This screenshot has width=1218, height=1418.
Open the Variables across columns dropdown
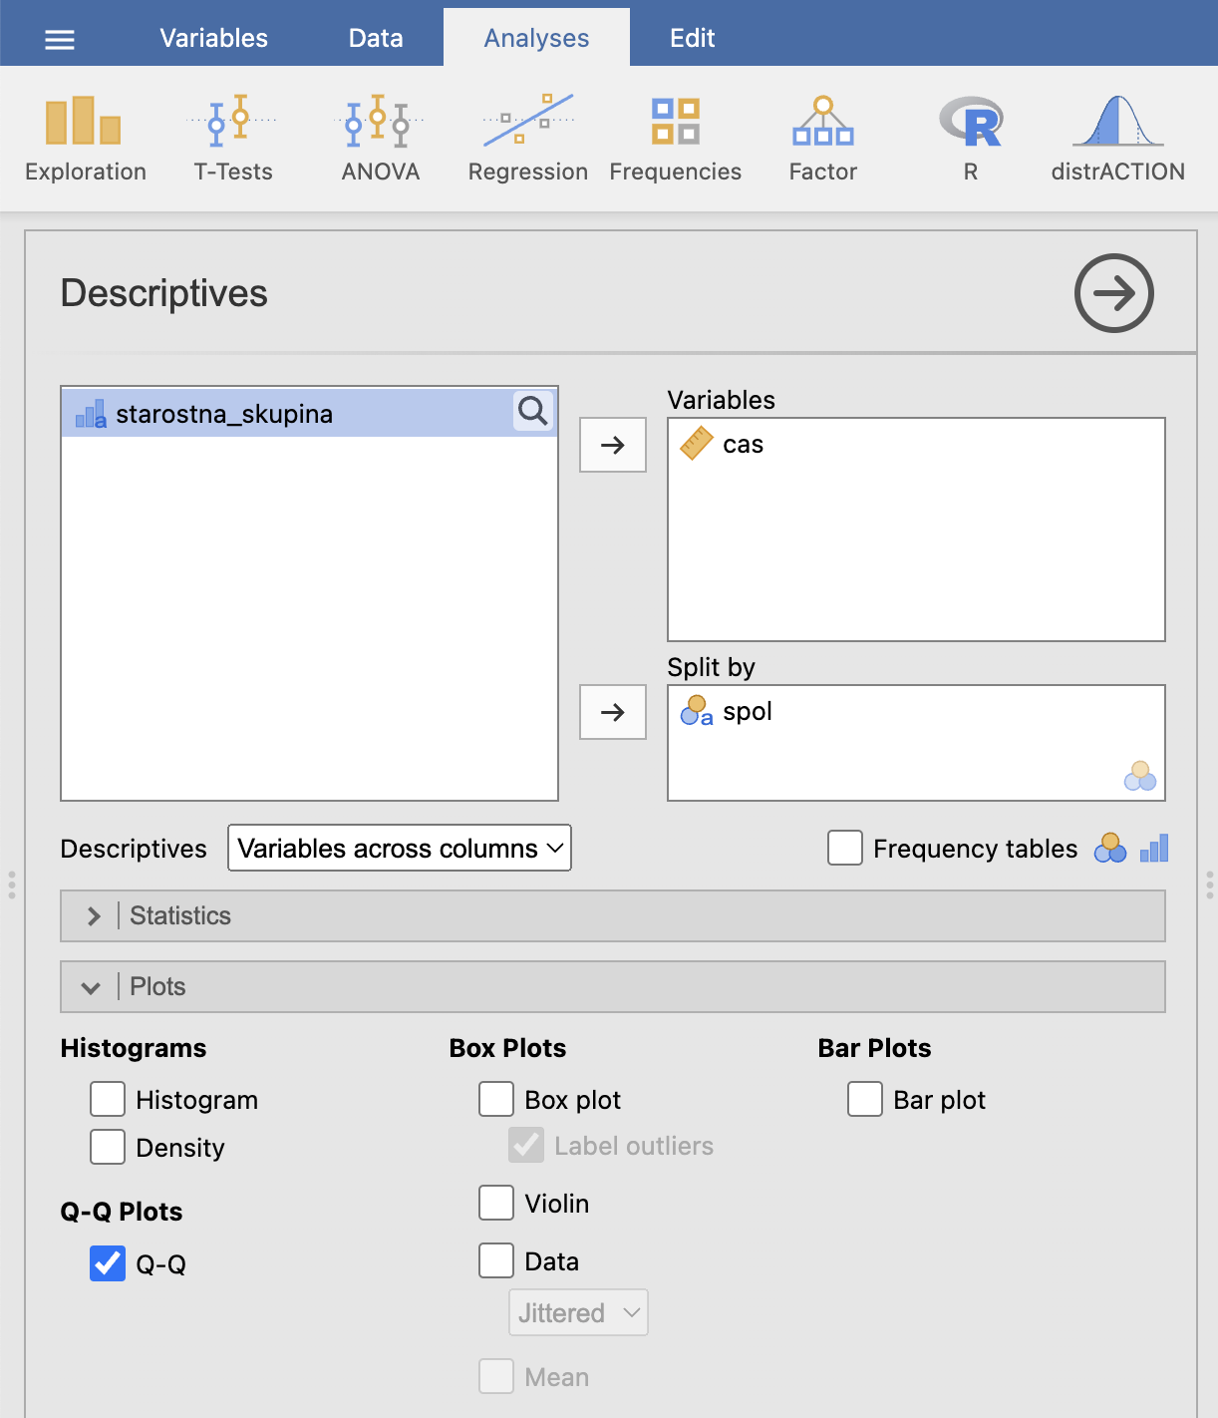(400, 848)
